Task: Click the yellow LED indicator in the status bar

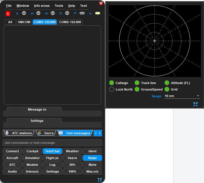Action: (x=98, y=13)
